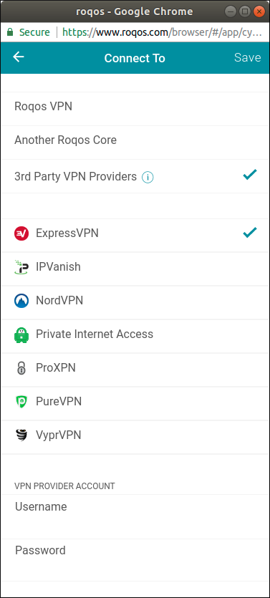Click the ExpressVPN red logo icon

pos(21,233)
